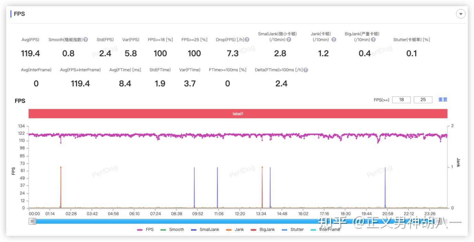Toggle the Jank series in the legend

pyautogui.click(x=235, y=230)
